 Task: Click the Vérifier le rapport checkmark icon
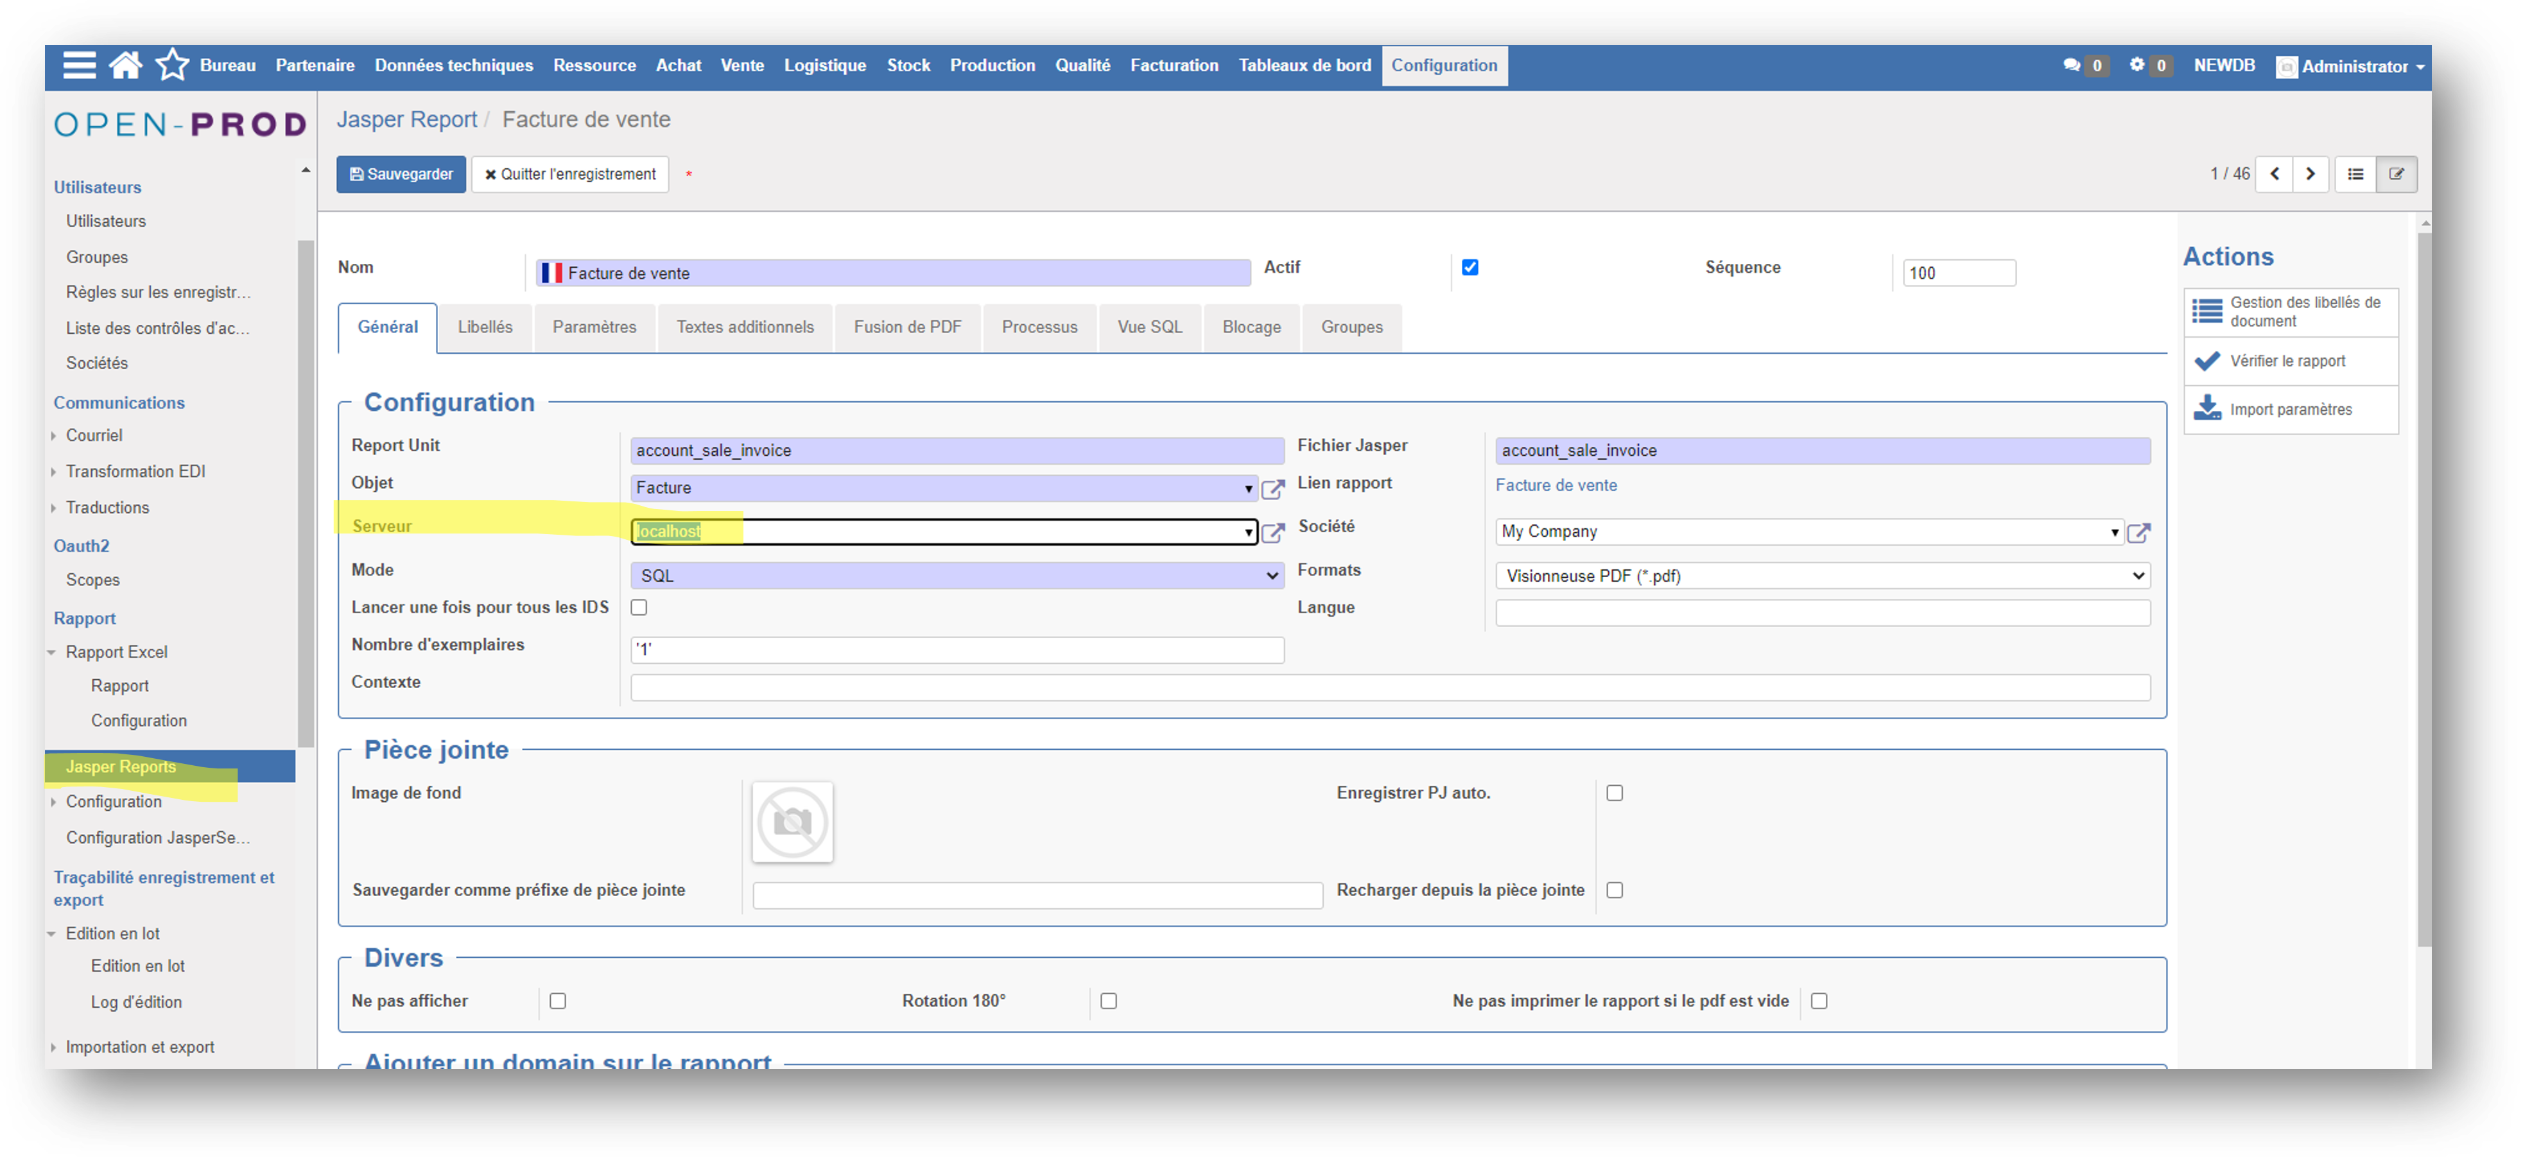2208,361
